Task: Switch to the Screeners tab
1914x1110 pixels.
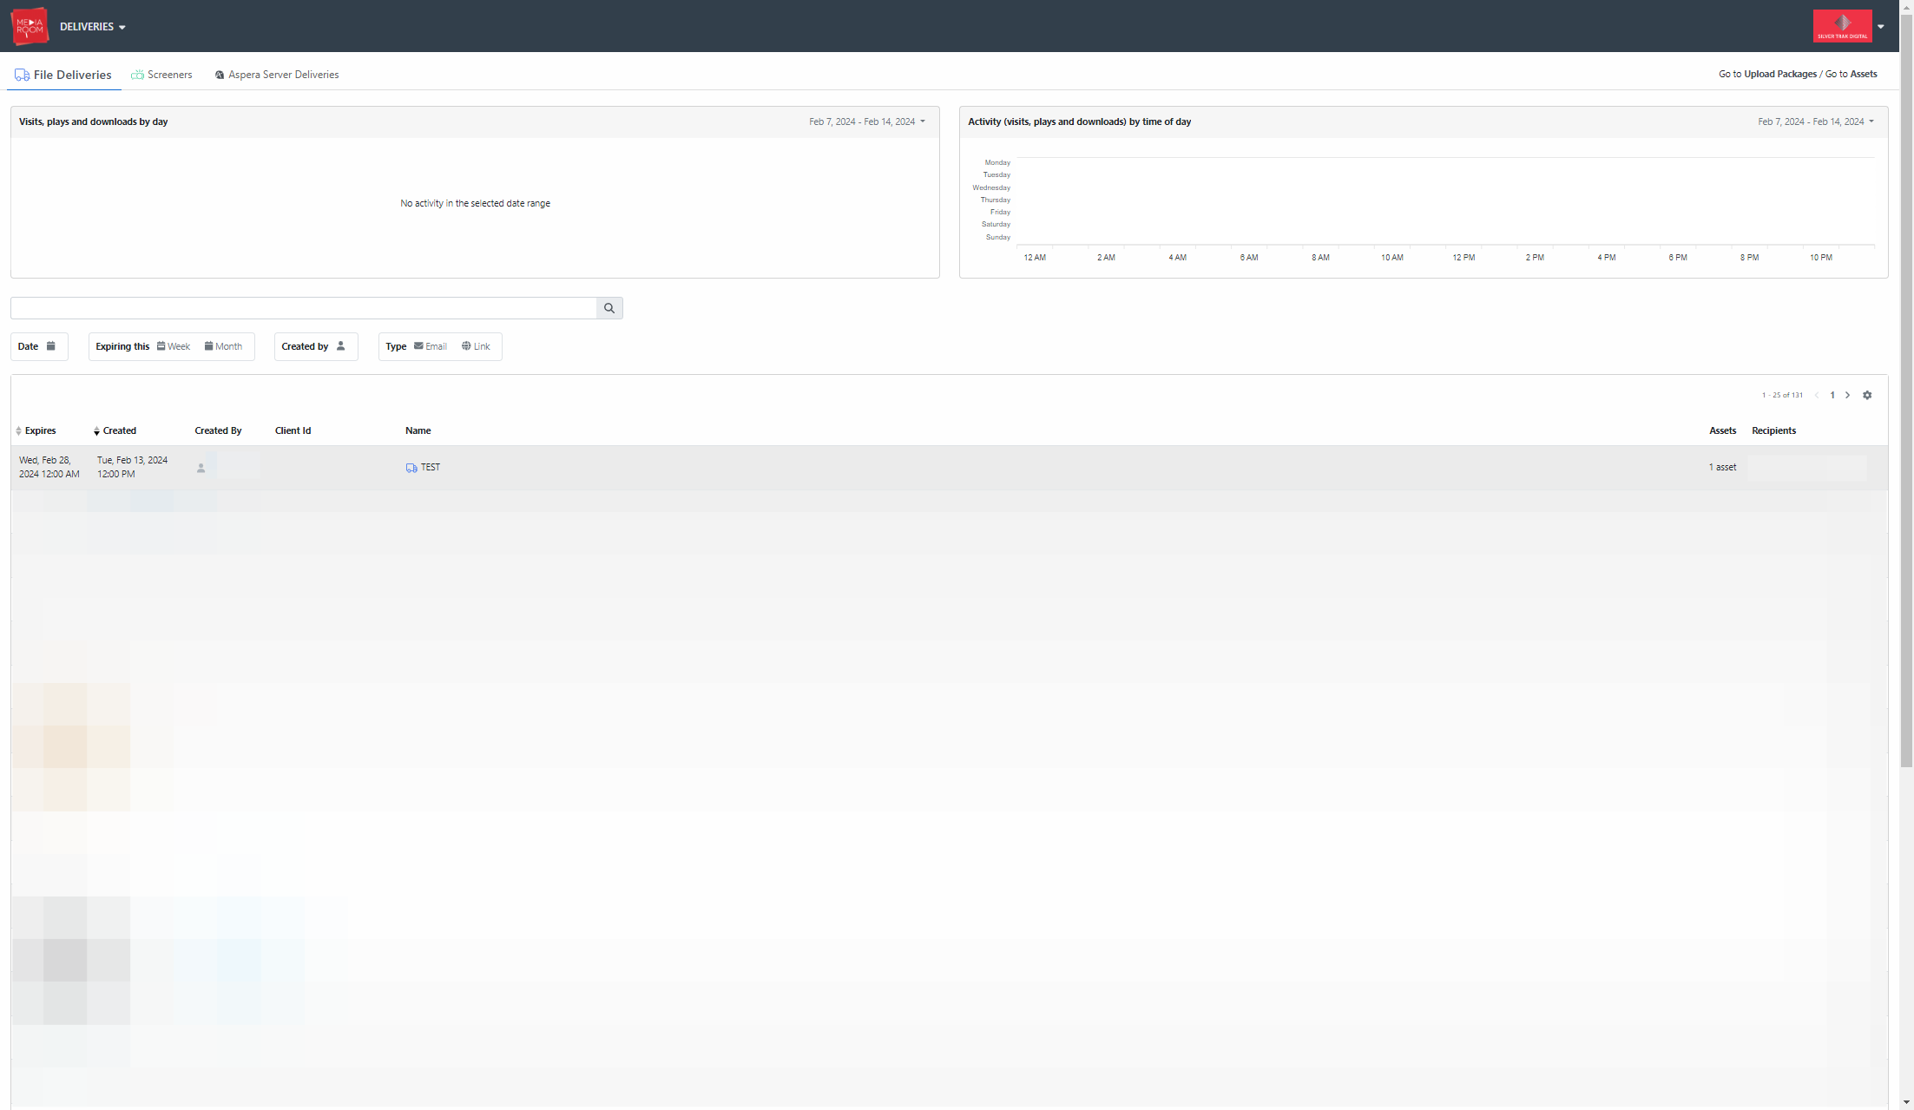Action: point(161,75)
